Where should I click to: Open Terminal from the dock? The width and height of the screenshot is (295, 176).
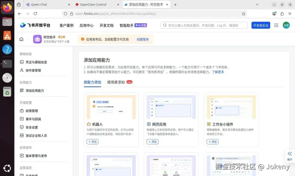click(x=7, y=64)
